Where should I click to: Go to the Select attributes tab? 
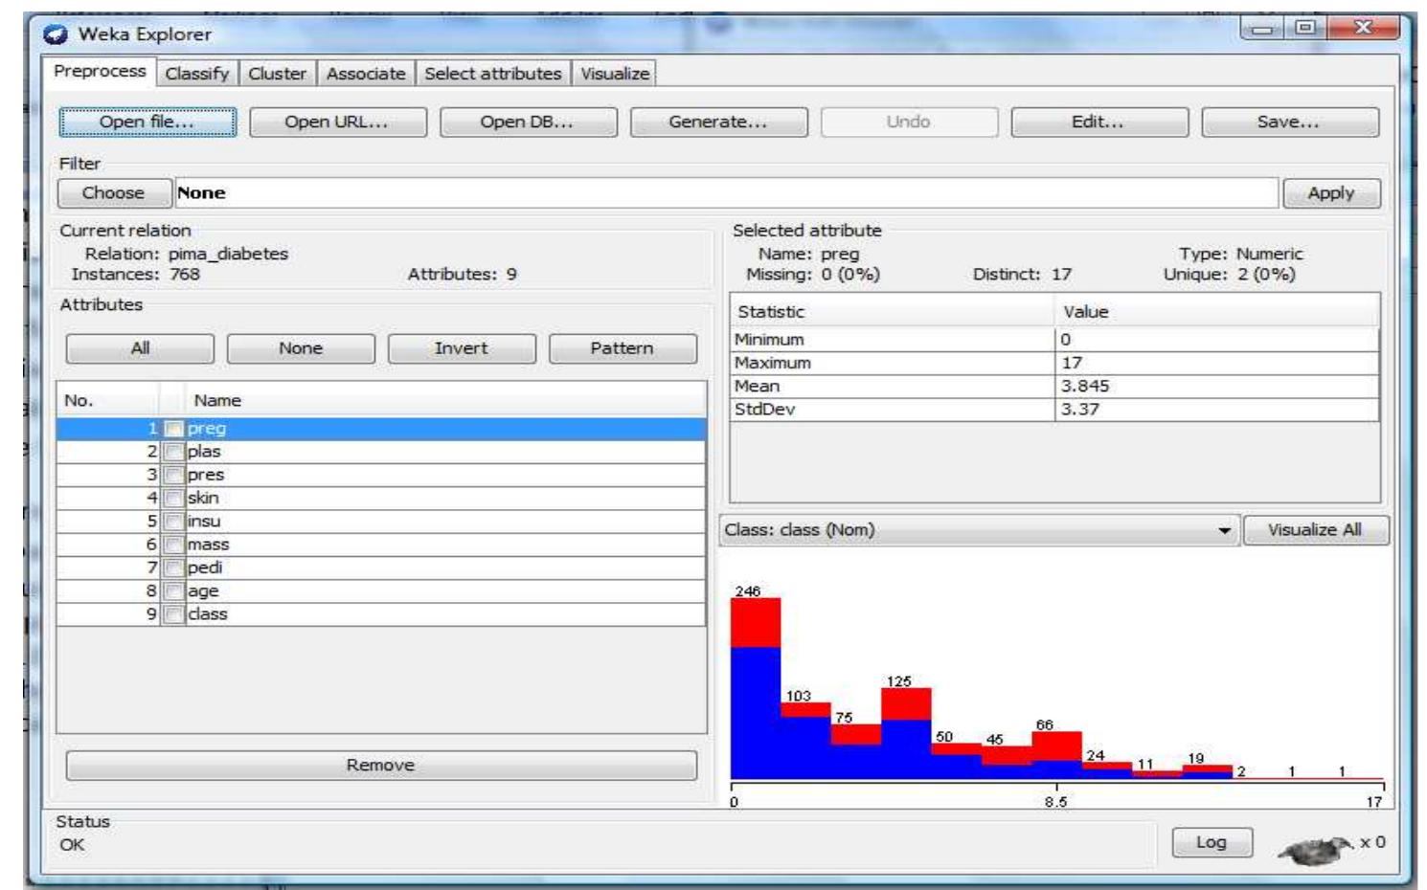[493, 74]
